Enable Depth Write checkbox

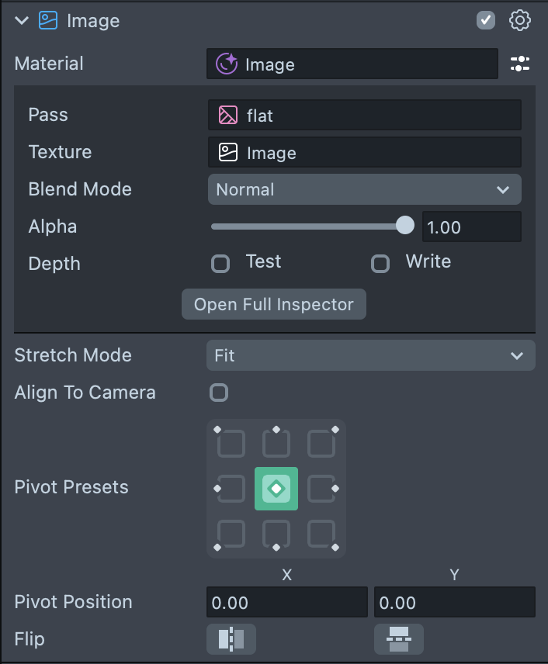tap(380, 264)
